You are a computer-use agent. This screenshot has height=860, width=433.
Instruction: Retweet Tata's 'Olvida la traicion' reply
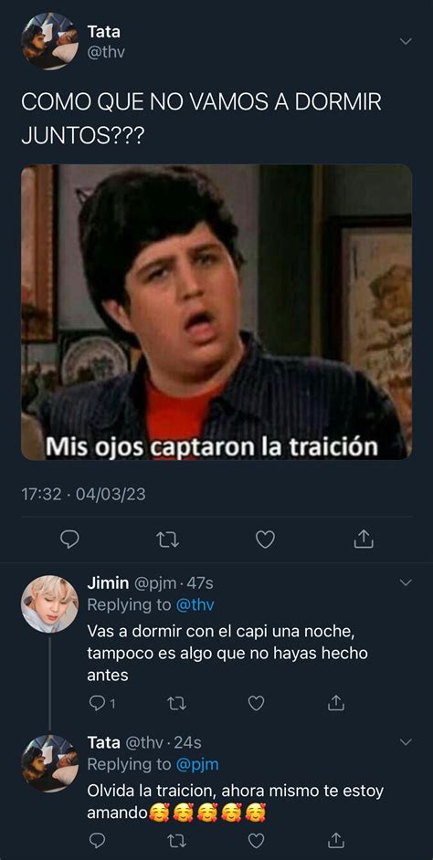pos(176,840)
